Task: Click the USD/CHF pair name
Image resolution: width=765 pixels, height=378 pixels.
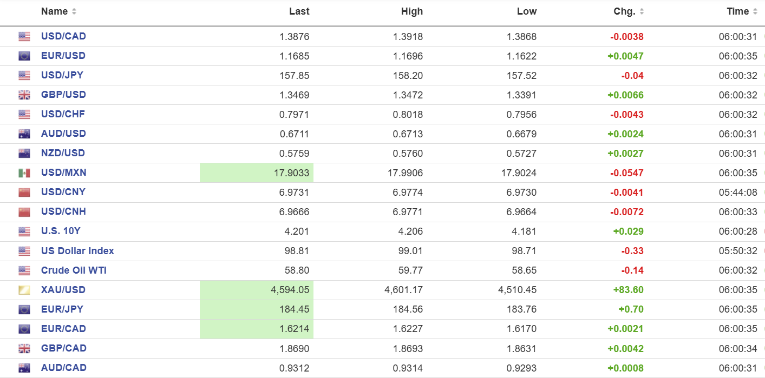Action: click(63, 114)
